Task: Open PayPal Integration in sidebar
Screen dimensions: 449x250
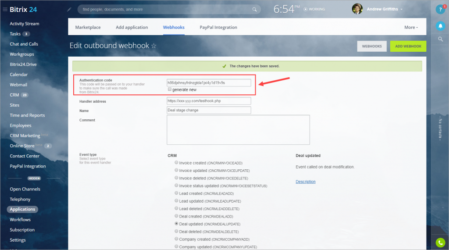Action: [28, 166]
